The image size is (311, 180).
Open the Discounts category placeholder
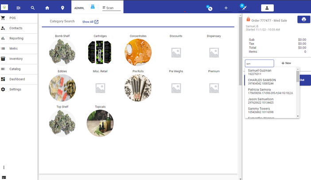[x=176, y=53]
